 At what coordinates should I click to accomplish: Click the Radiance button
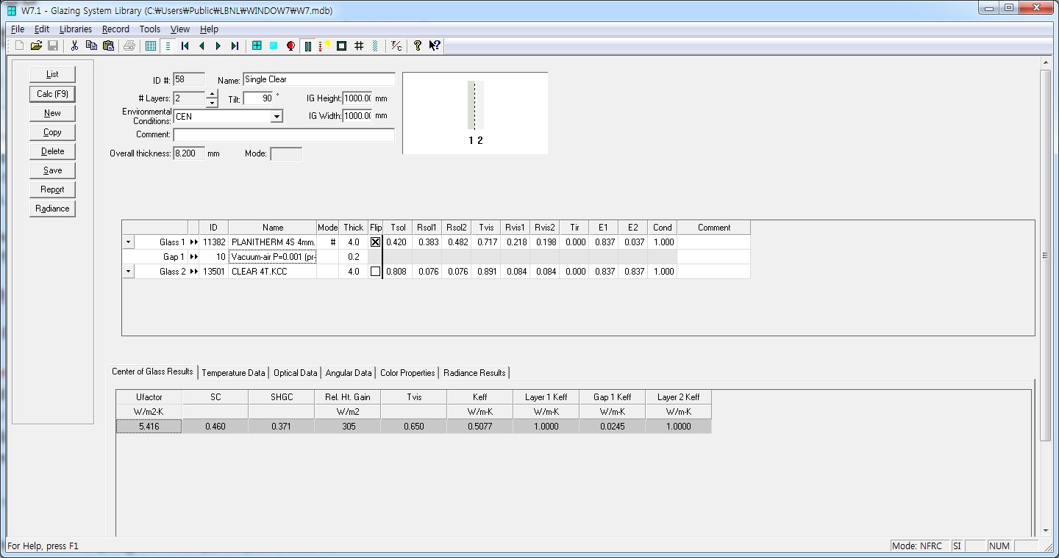click(52, 209)
